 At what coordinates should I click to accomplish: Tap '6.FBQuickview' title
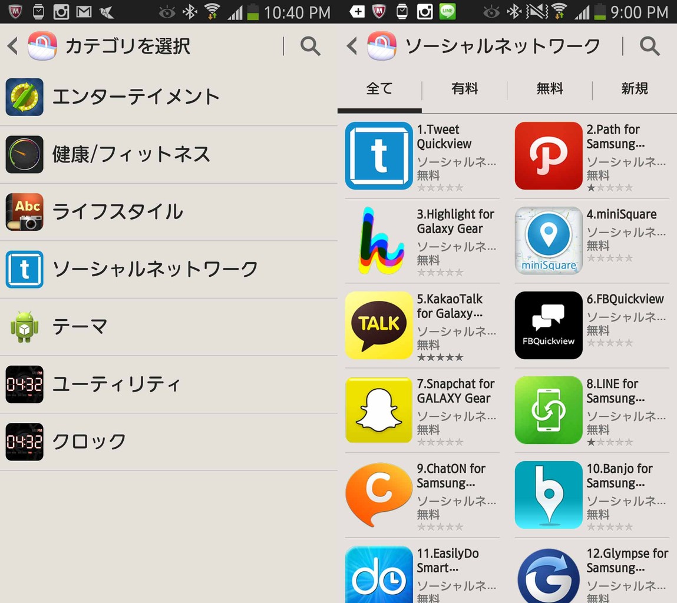pos(625,299)
